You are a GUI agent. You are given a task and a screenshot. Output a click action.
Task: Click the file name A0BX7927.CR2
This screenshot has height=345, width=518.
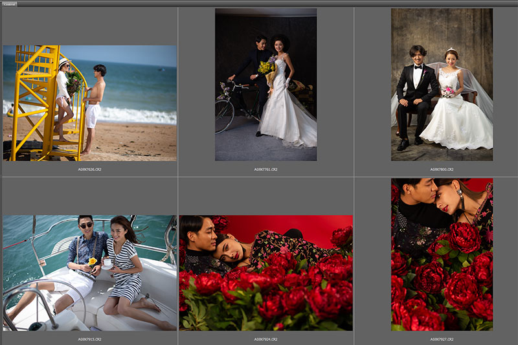tap(442, 339)
